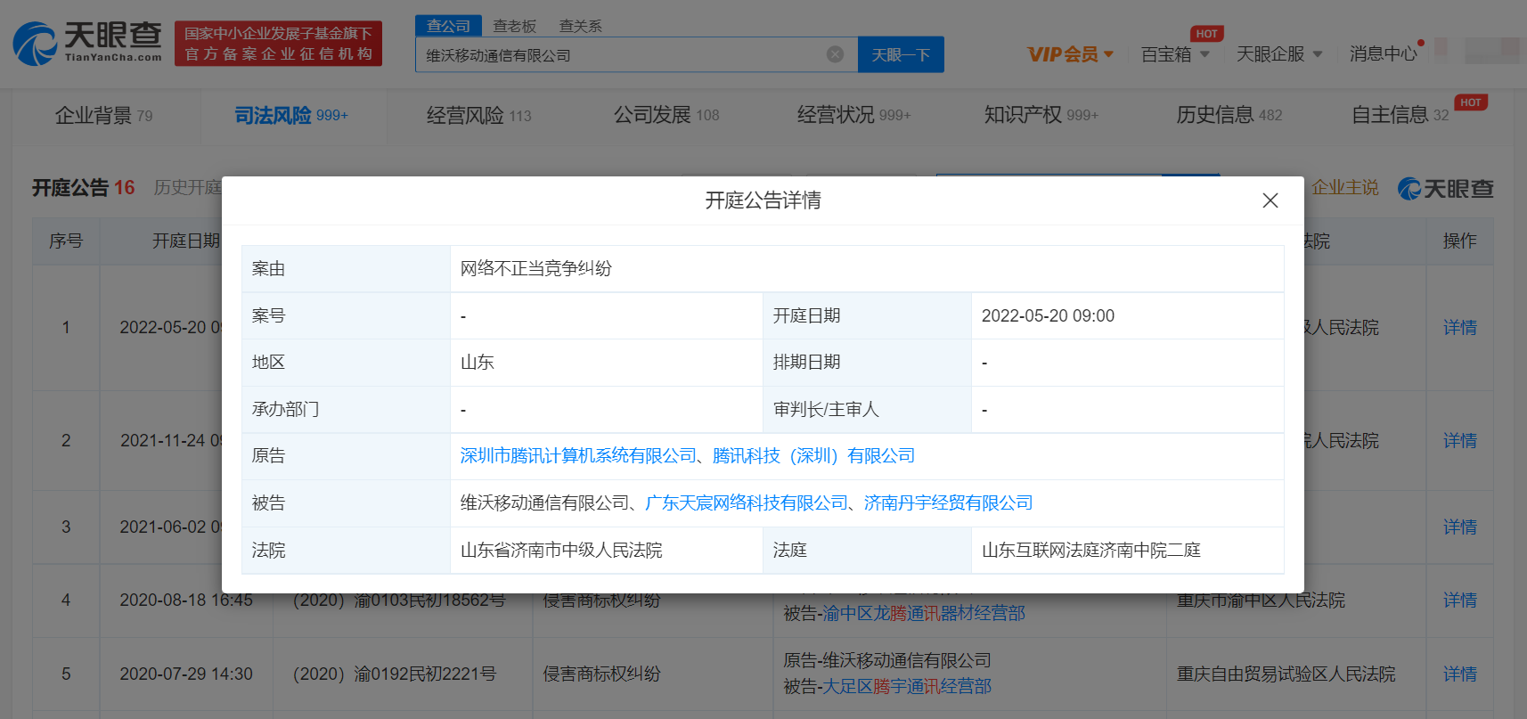This screenshot has width=1527, height=719.
Task: Open plaintiff 深圳市腾讯计算机系统有限公司 link
Action: [578, 455]
